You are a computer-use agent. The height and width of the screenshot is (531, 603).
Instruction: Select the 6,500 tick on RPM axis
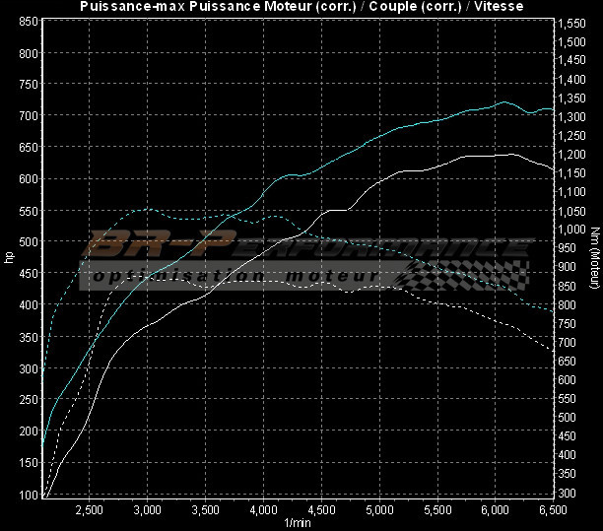(x=554, y=510)
